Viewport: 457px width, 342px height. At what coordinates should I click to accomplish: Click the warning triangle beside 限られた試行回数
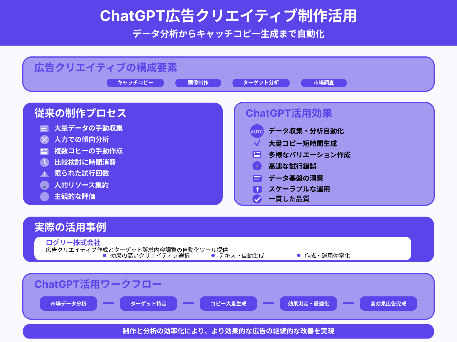pos(44,174)
